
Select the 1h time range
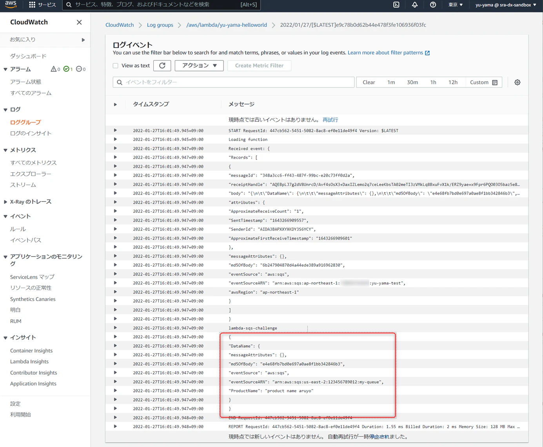click(433, 82)
